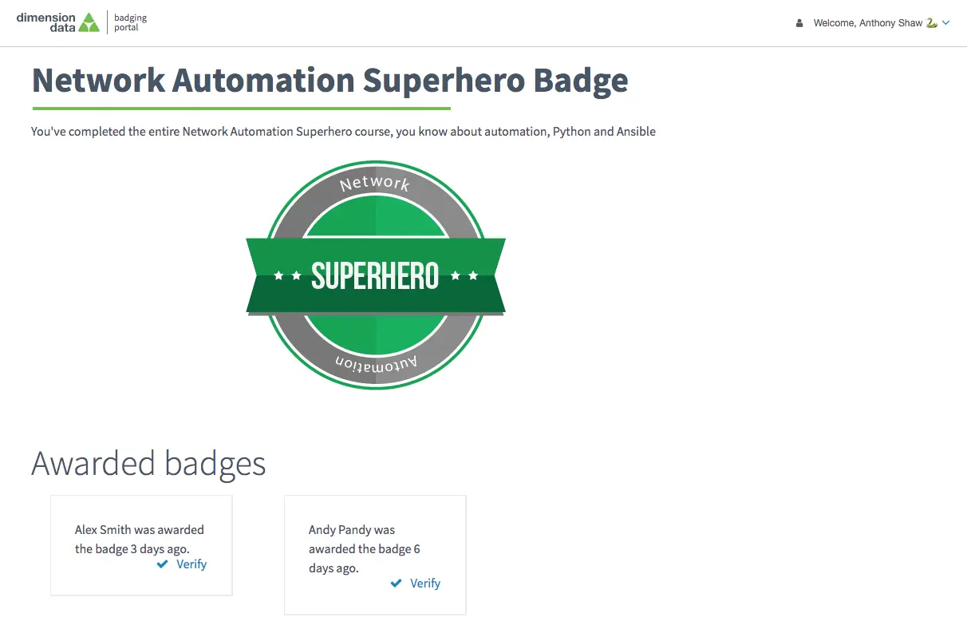Screen dimensions: 967x629
Task: Click the checkmark icon in Andy Pandy's card
Action: tap(397, 584)
